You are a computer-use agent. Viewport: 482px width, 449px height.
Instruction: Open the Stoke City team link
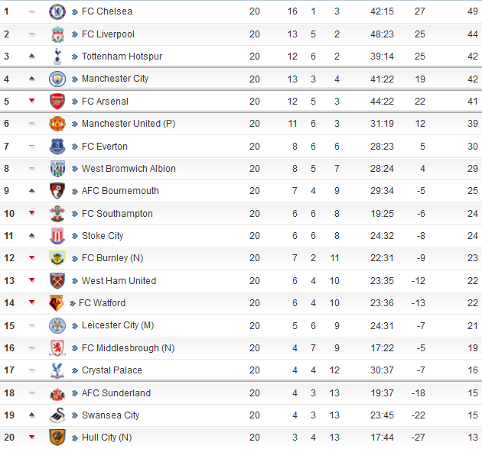[x=103, y=236]
